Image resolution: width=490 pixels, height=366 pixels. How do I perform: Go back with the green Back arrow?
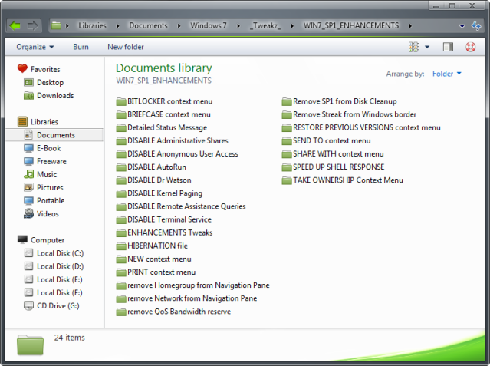15,25
